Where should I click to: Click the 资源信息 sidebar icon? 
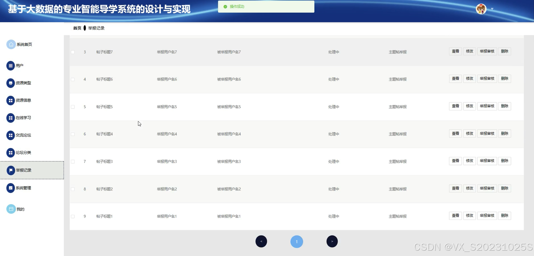10,101
